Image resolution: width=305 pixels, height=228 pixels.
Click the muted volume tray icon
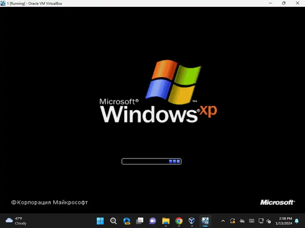(269, 221)
